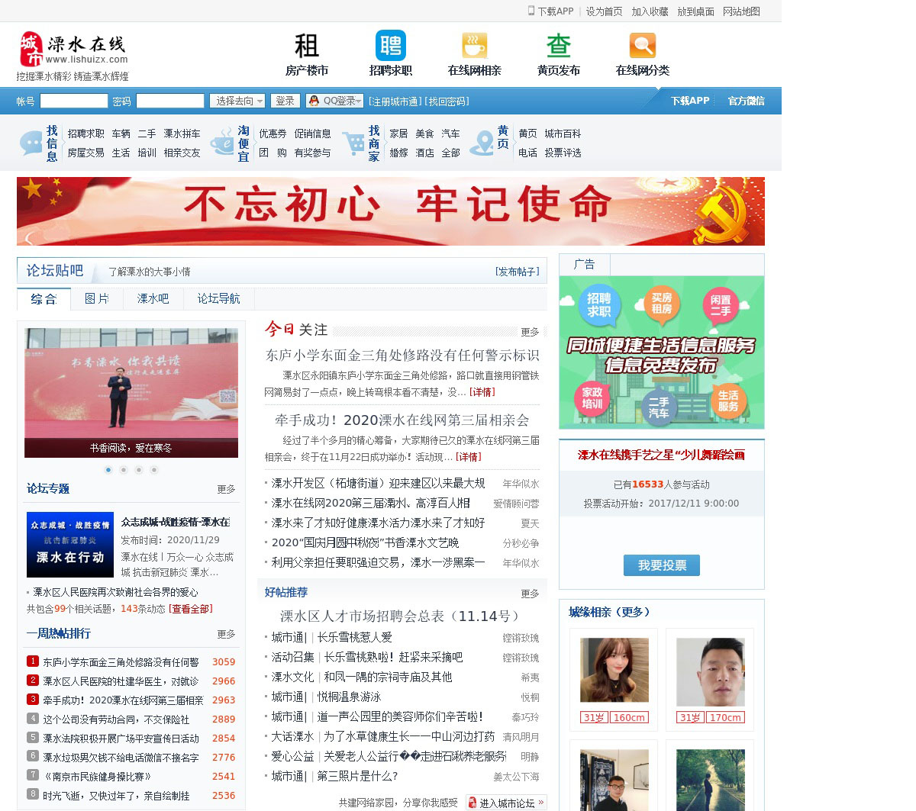Open headline 牵手成功！2020溧水在线网第三届相亲会
Image resolution: width=916 pixels, height=811 pixels.
(402, 420)
